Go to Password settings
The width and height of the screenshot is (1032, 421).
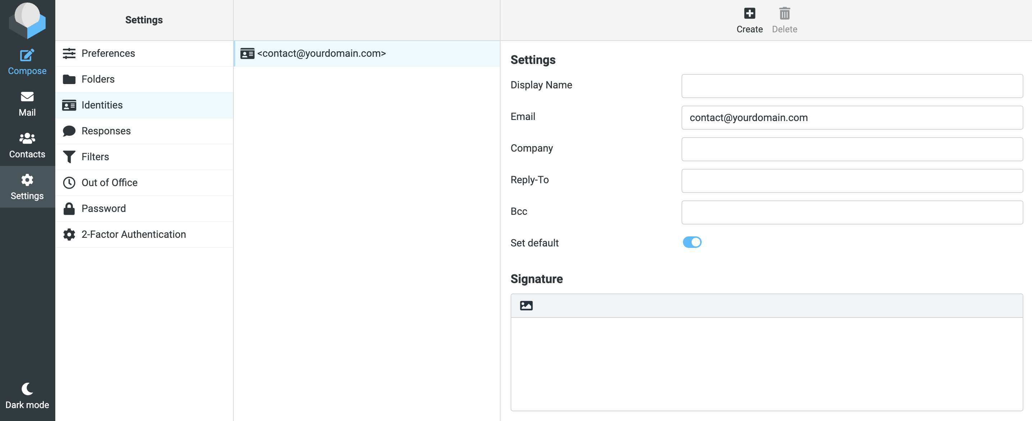pos(103,208)
